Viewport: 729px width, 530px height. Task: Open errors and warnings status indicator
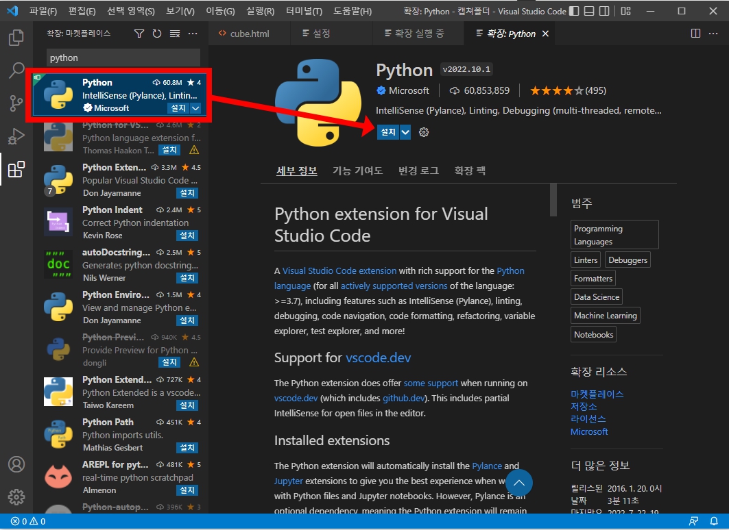(28, 521)
